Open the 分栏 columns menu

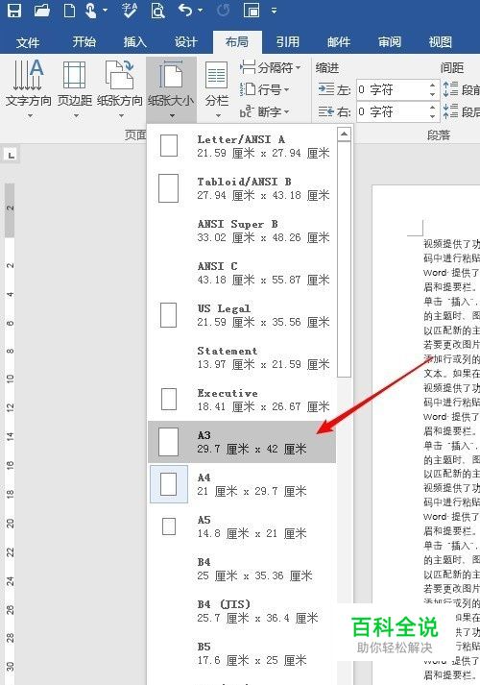pyautogui.click(x=217, y=89)
